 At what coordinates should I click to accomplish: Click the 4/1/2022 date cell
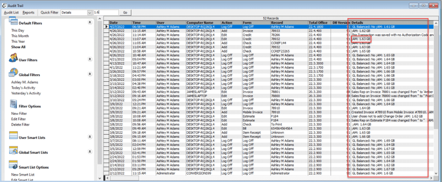(x=120, y=68)
